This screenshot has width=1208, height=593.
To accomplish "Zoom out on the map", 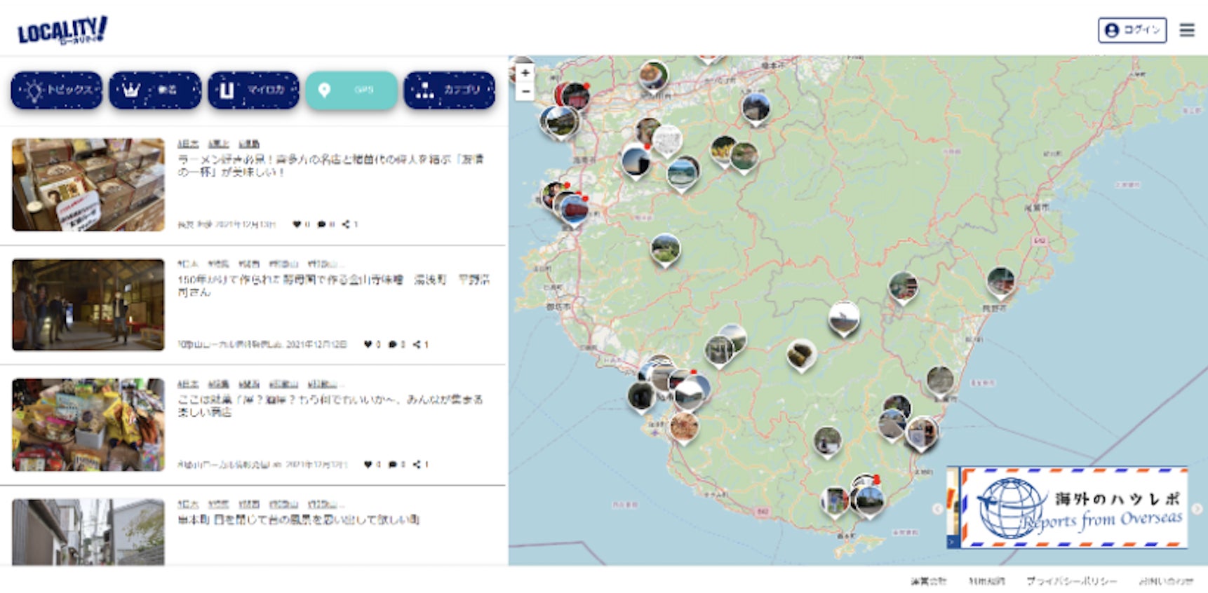I will tap(525, 91).
